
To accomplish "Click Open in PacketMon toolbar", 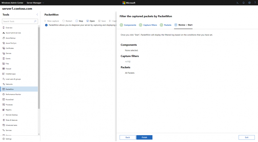I will pyautogui.click(x=91, y=21).
